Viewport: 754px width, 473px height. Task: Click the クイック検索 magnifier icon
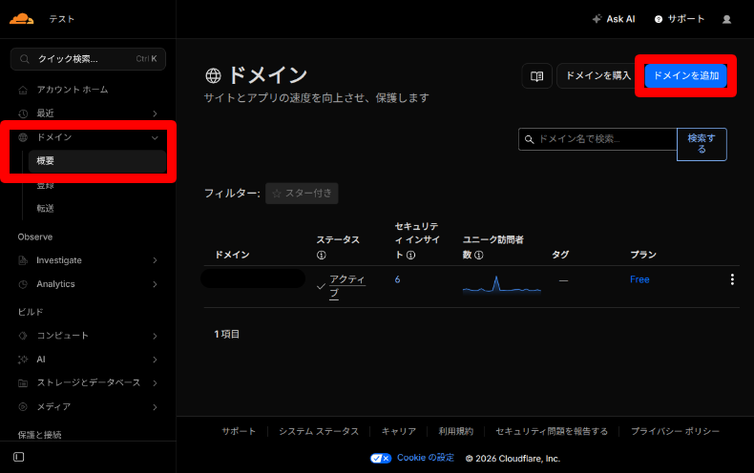pyautogui.click(x=24, y=59)
